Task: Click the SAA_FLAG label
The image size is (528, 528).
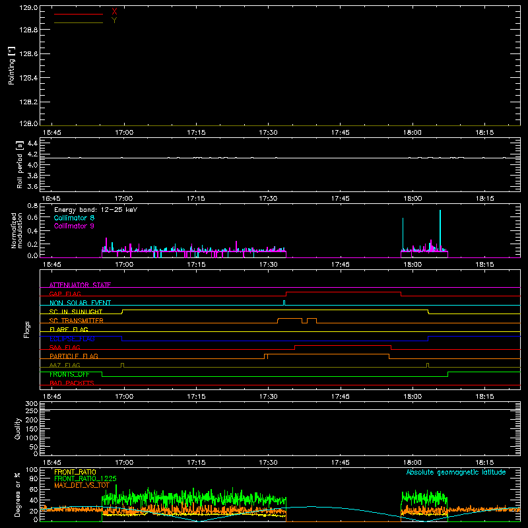Action: point(65,347)
